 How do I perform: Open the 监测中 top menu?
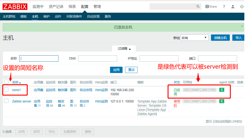pos(38,7)
